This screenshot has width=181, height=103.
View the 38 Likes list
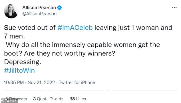[78, 99]
